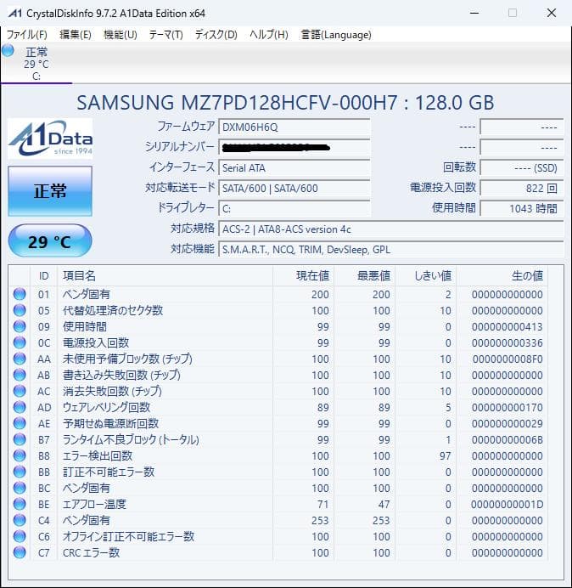Click raw value 00000000006B

(507, 439)
